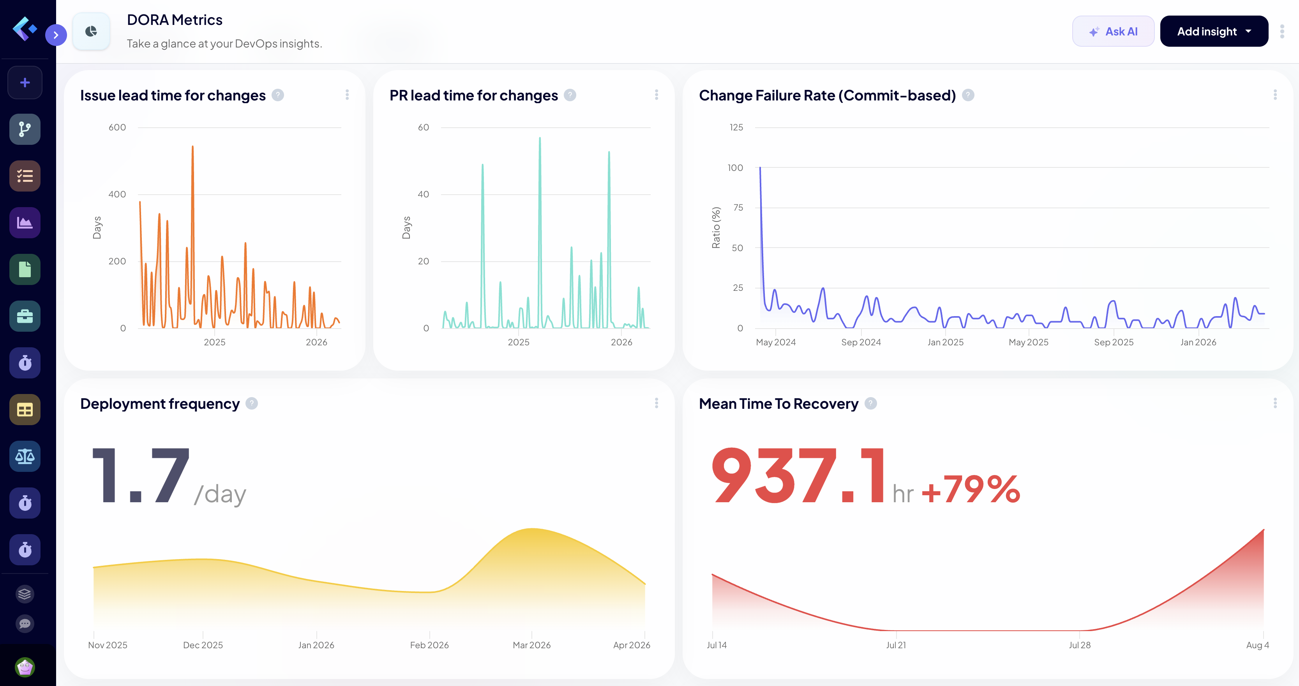Image resolution: width=1299 pixels, height=686 pixels.
Task: Click the Ask AI button
Action: 1114,31
